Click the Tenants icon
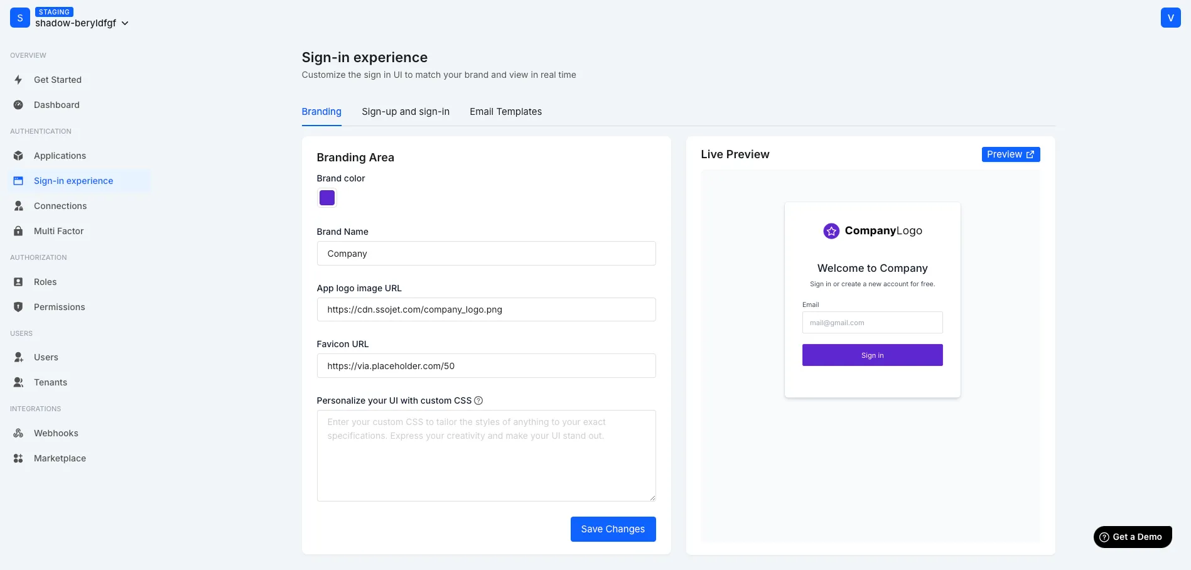 pyautogui.click(x=18, y=382)
